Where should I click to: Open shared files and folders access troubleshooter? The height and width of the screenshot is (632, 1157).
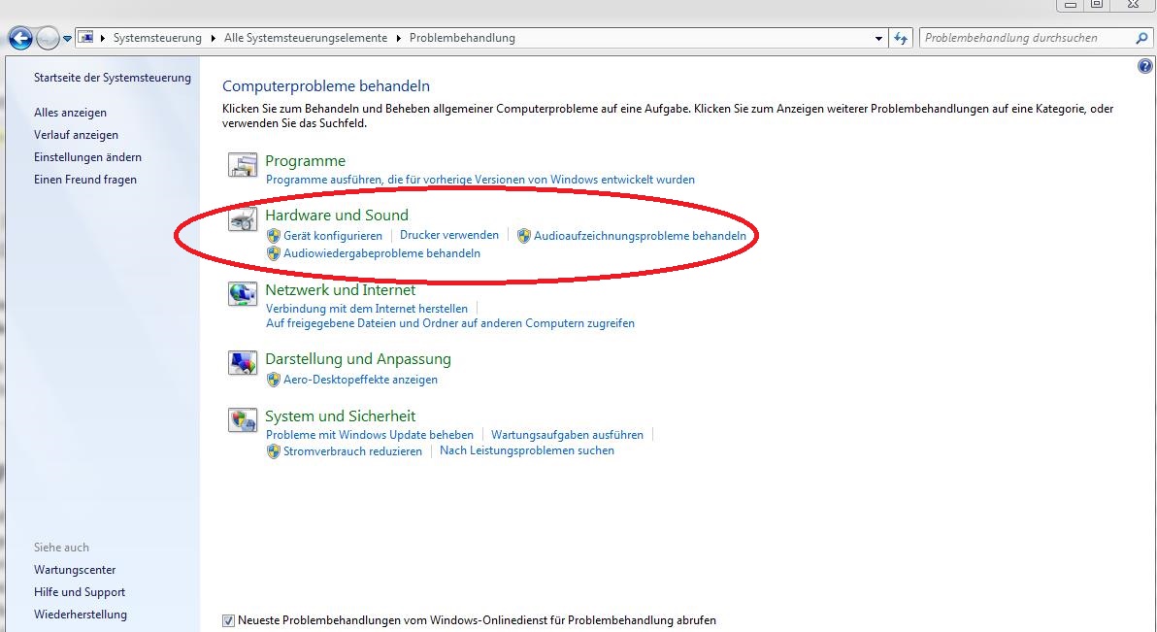click(x=450, y=323)
